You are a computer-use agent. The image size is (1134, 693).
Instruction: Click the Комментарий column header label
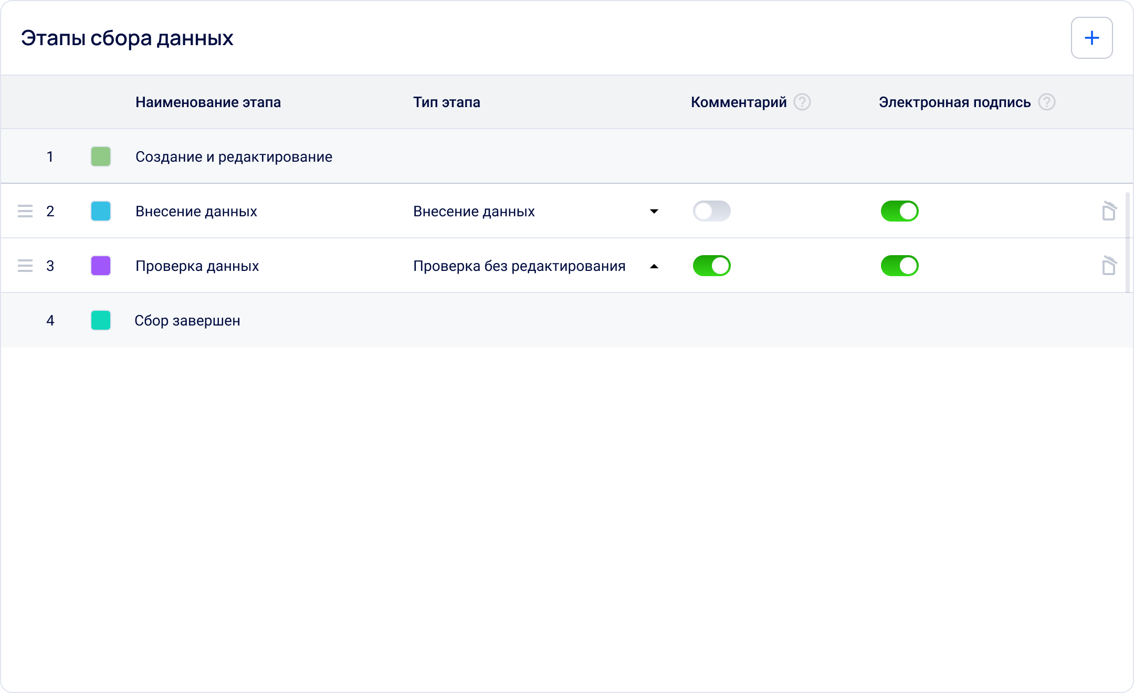coord(739,102)
